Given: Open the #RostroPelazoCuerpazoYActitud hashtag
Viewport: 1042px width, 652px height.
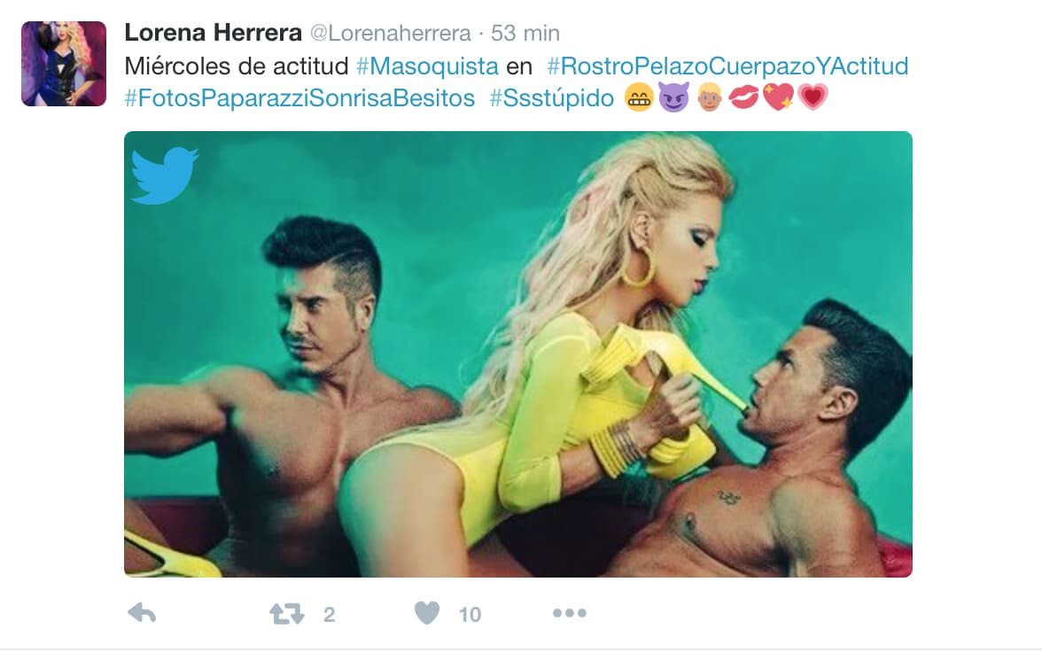Looking at the screenshot, I should tap(727, 66).
